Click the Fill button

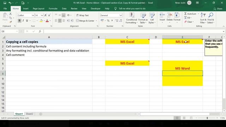188,18
